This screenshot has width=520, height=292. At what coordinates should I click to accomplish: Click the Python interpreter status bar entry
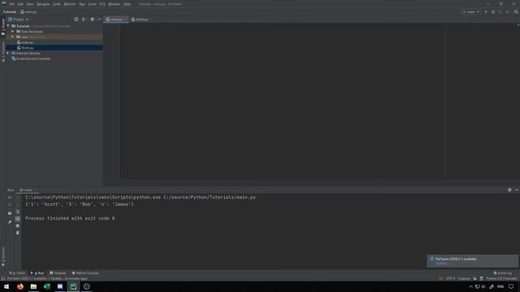(501, 279)
